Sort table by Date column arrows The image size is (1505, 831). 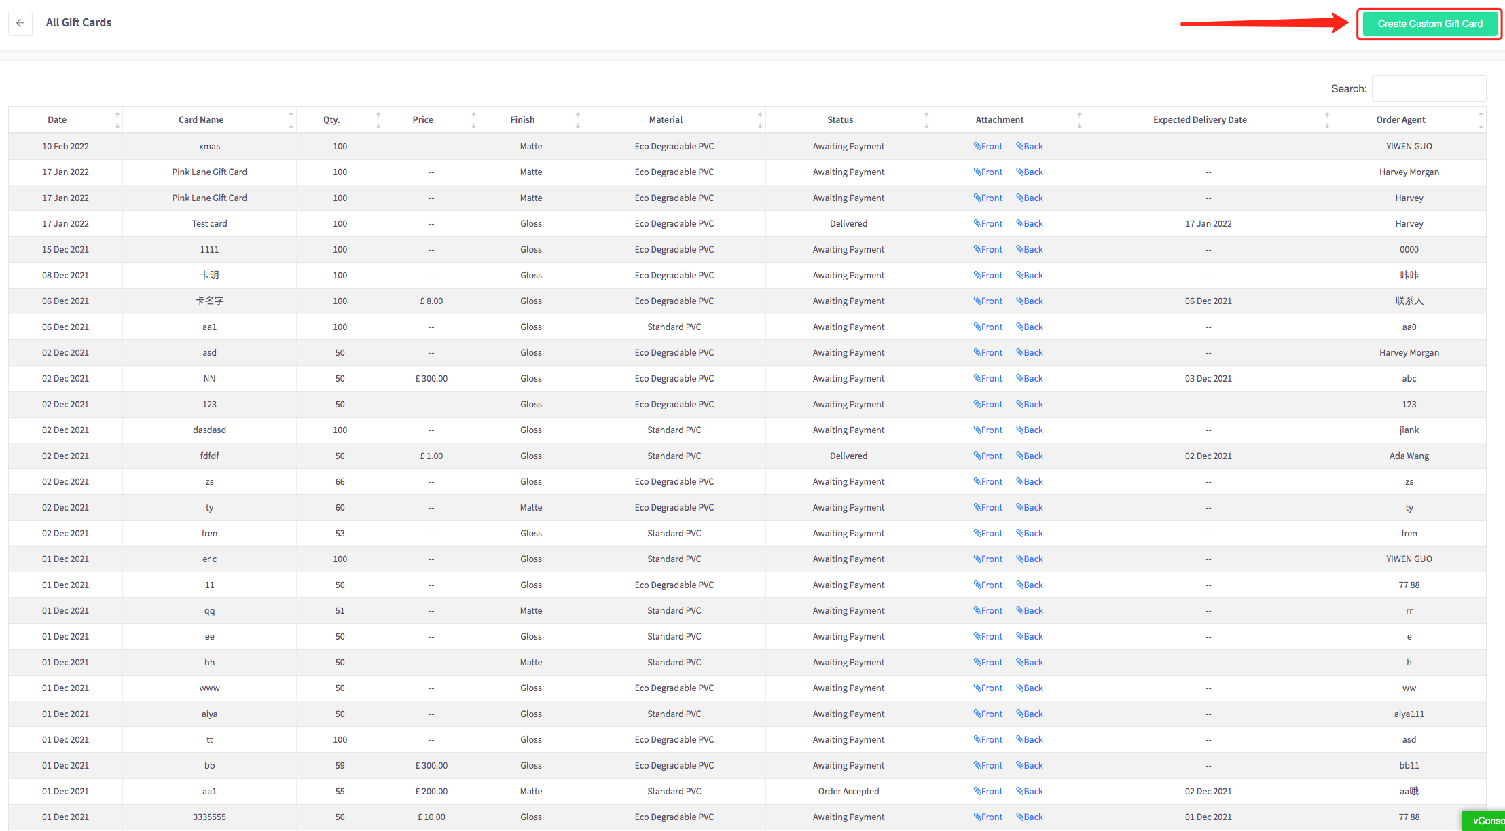click(x=117, y=120)
